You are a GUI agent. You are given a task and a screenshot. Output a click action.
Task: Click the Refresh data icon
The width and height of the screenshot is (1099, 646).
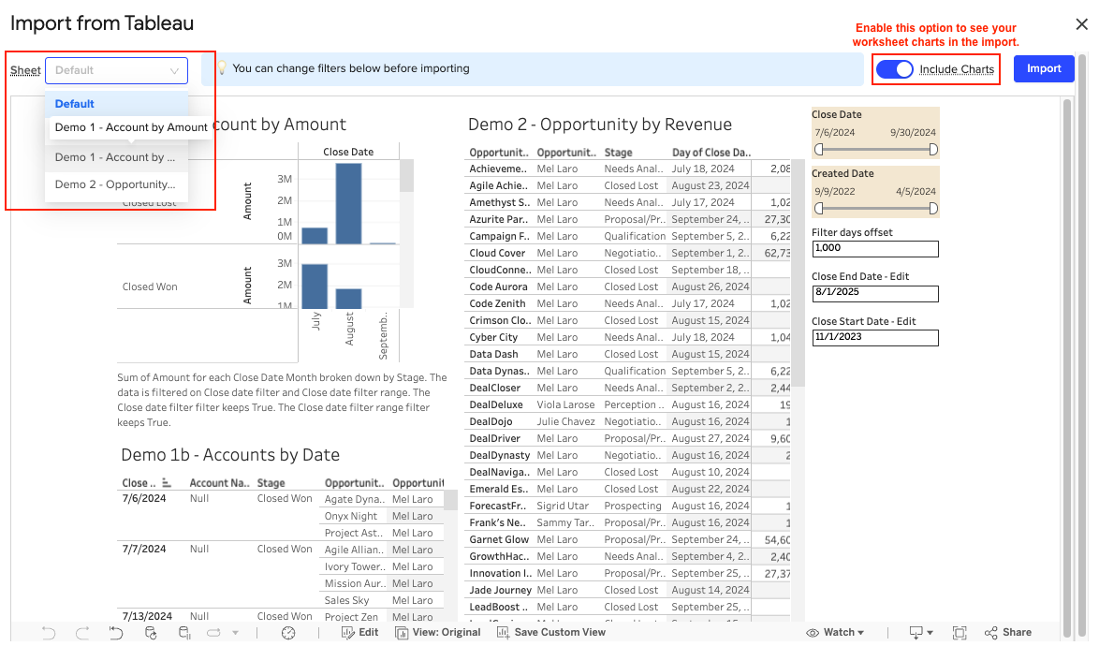151,633
